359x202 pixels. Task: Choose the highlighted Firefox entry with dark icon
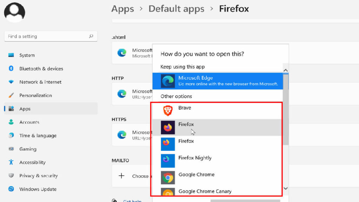(x=186, y=125)
